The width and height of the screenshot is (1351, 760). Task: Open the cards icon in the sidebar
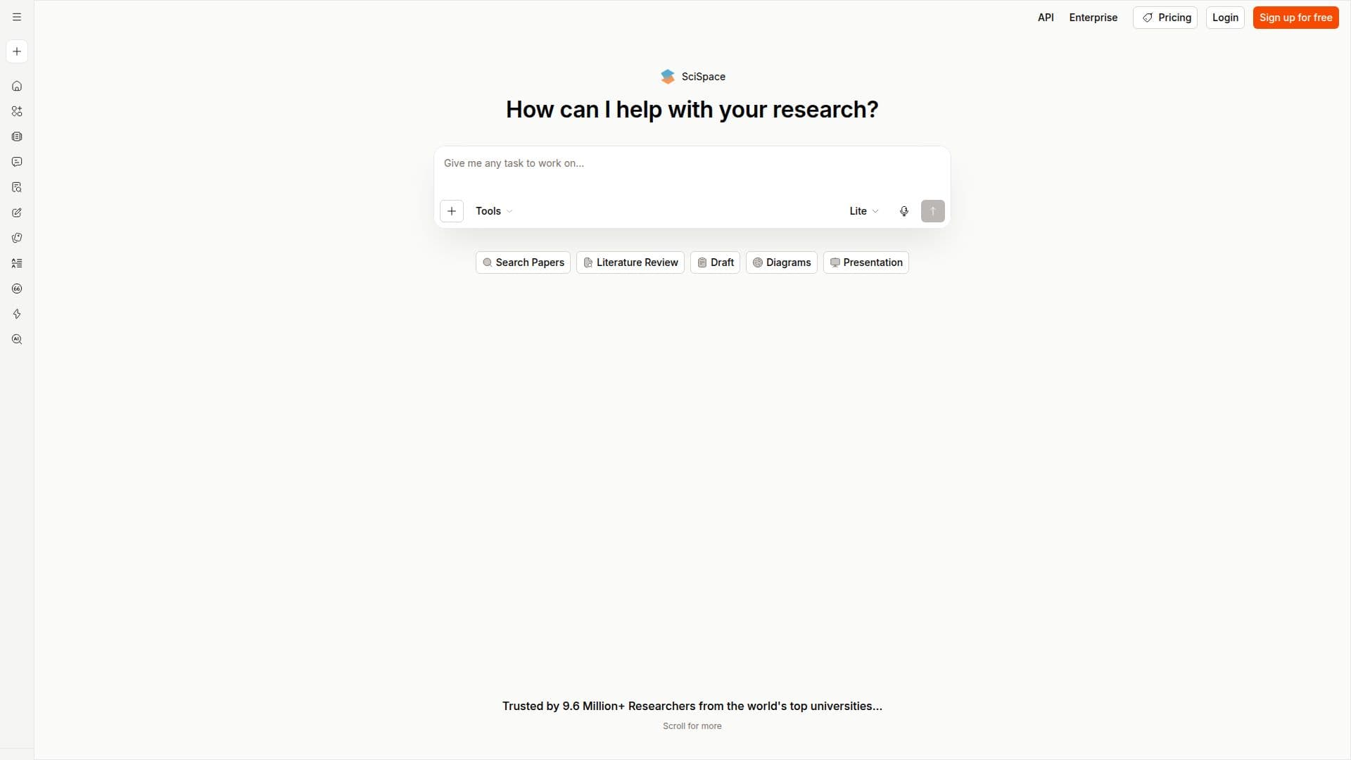point(17,238)
